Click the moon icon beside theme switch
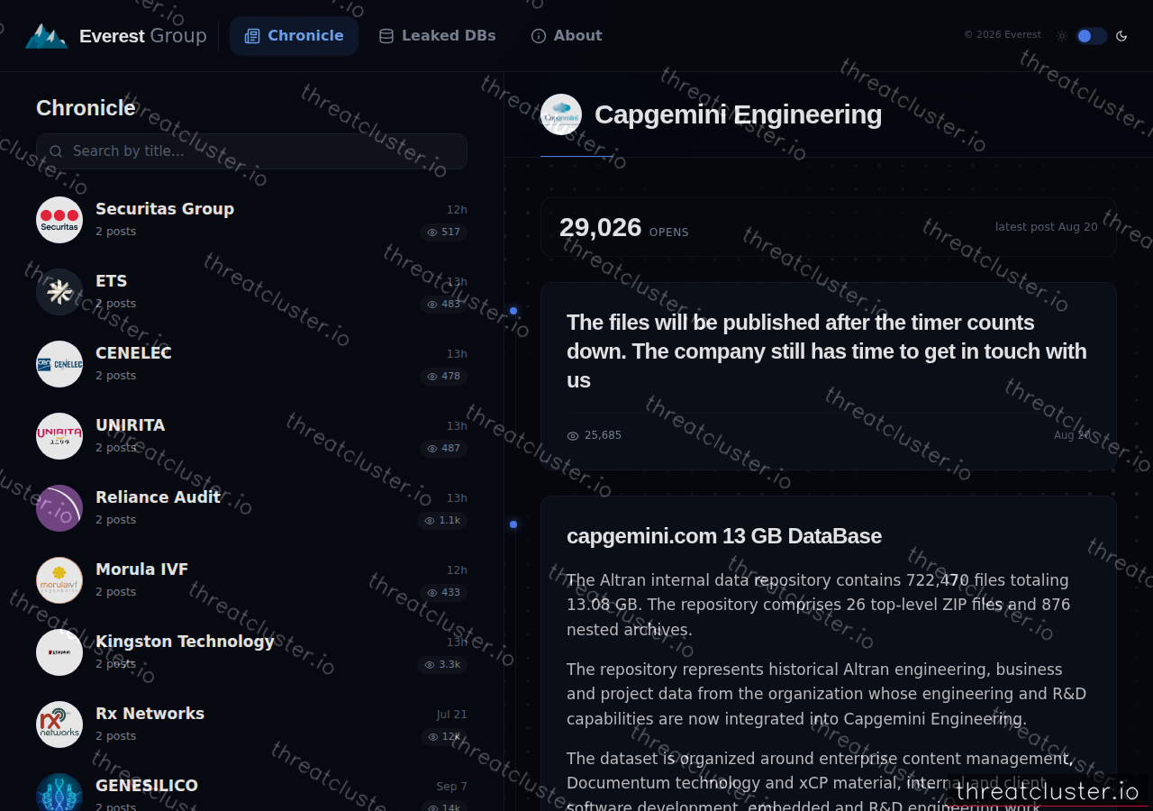Viewport: 1153px width, 811px height. [x=1121, y=36]
